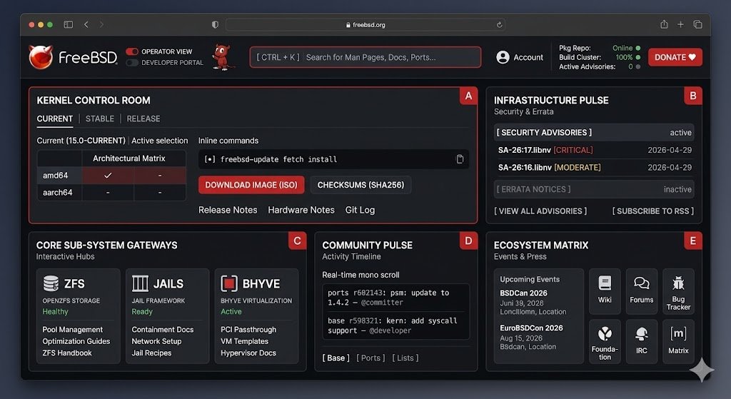Open Hardware Notes link
Viewport: 731px width, 399px height.
click(301, 211)
